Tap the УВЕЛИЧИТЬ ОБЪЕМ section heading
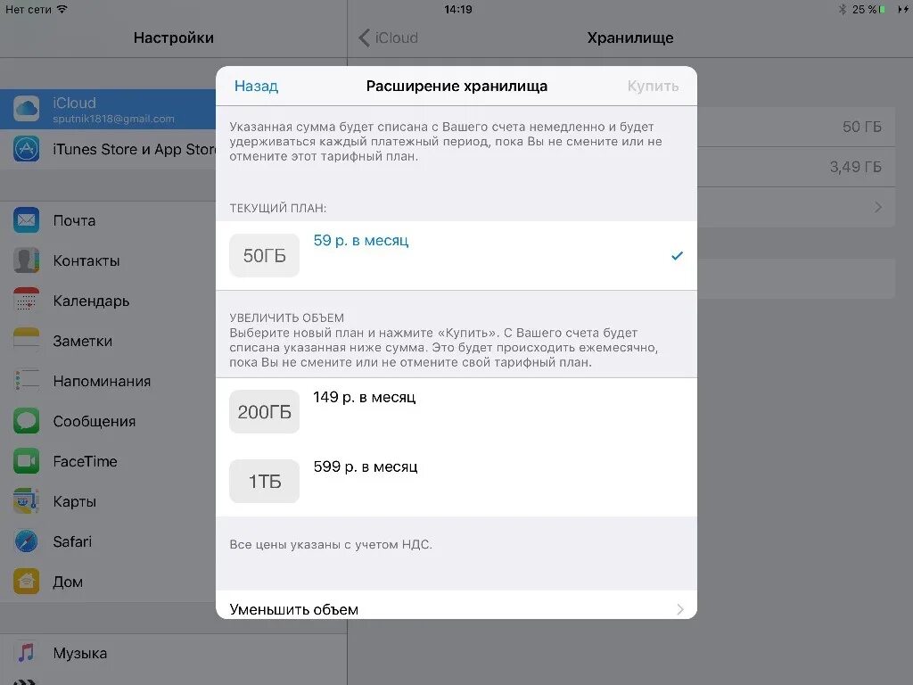Image resolution: width=913 pixels, height=685 pixels. pos(286,318)
